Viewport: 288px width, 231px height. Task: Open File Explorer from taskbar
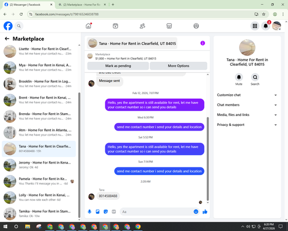pos(28,226)
